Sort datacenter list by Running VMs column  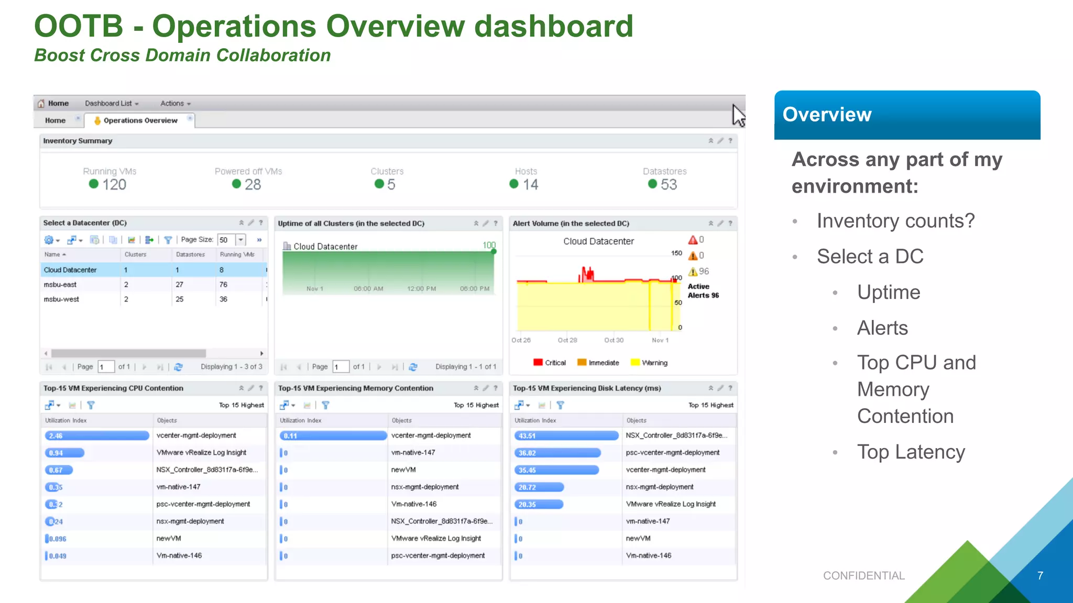pos(239,254)
